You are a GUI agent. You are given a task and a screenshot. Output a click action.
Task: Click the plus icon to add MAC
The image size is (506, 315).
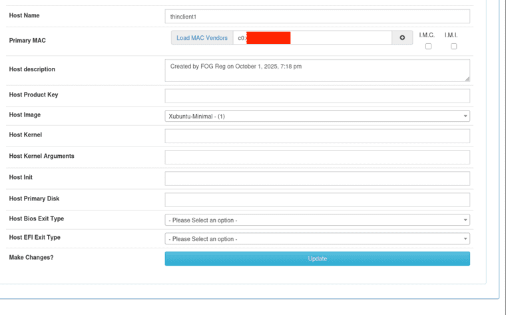click(402, 38)
